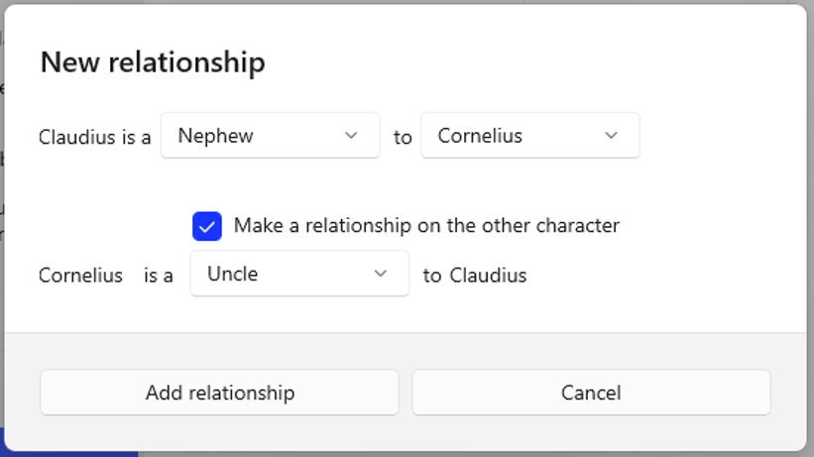814x457 pixels.
Task: Click the word Nephew inside its combo box
Action: point(215,136)
